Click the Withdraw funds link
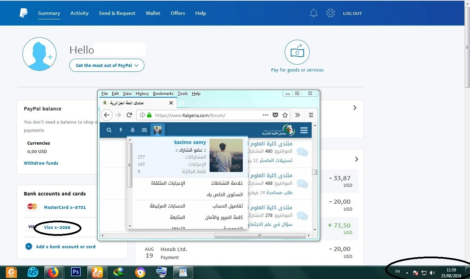Viewport: 470px width, 279px height. click(41, 163)
